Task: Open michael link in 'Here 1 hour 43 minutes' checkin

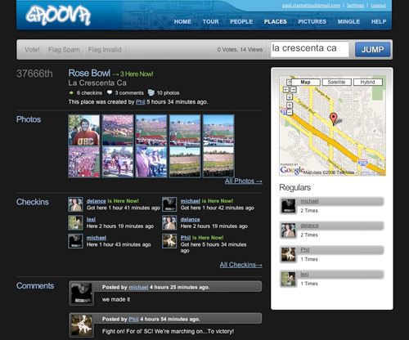Action: click(97, 238)
